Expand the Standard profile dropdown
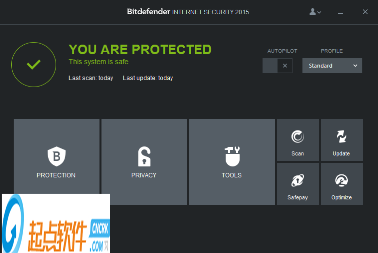Viewport: 378px width, 253px height. tap(332, 66)
